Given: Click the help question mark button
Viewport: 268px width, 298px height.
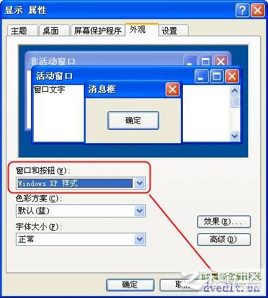Looking at the screenshot, I should point(242,10).
